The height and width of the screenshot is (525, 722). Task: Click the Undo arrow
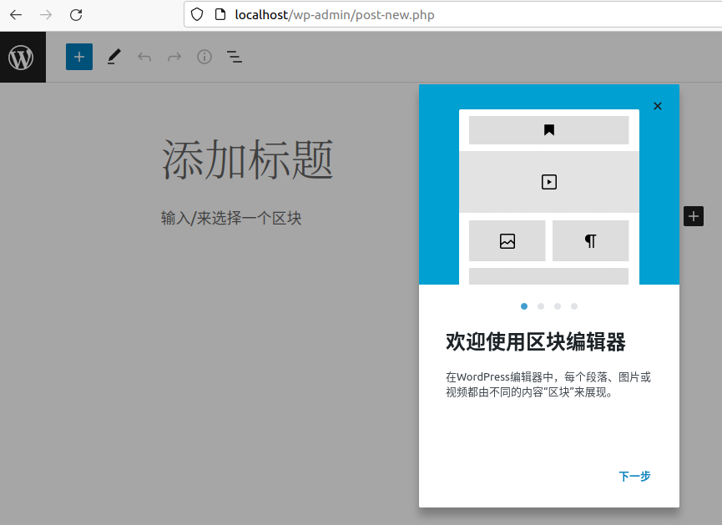144,57
